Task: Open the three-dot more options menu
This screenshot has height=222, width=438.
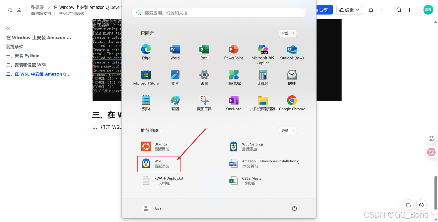Action: click(x=381, y=10)
